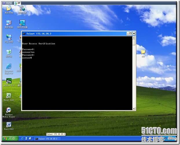Click the Telnet 172.16.20.2 taskbar button
Viewport: 180px width, 145px height.
[47, 139]
